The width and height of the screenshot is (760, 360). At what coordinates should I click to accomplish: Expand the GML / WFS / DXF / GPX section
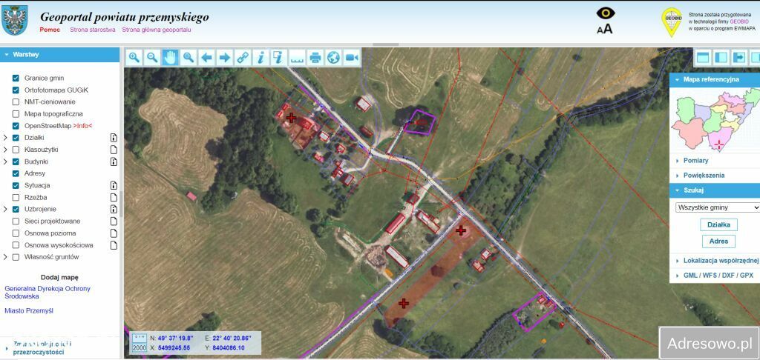point(715,276)
